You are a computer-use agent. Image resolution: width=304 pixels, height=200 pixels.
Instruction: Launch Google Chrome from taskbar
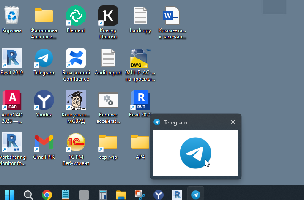pos(47,195)
